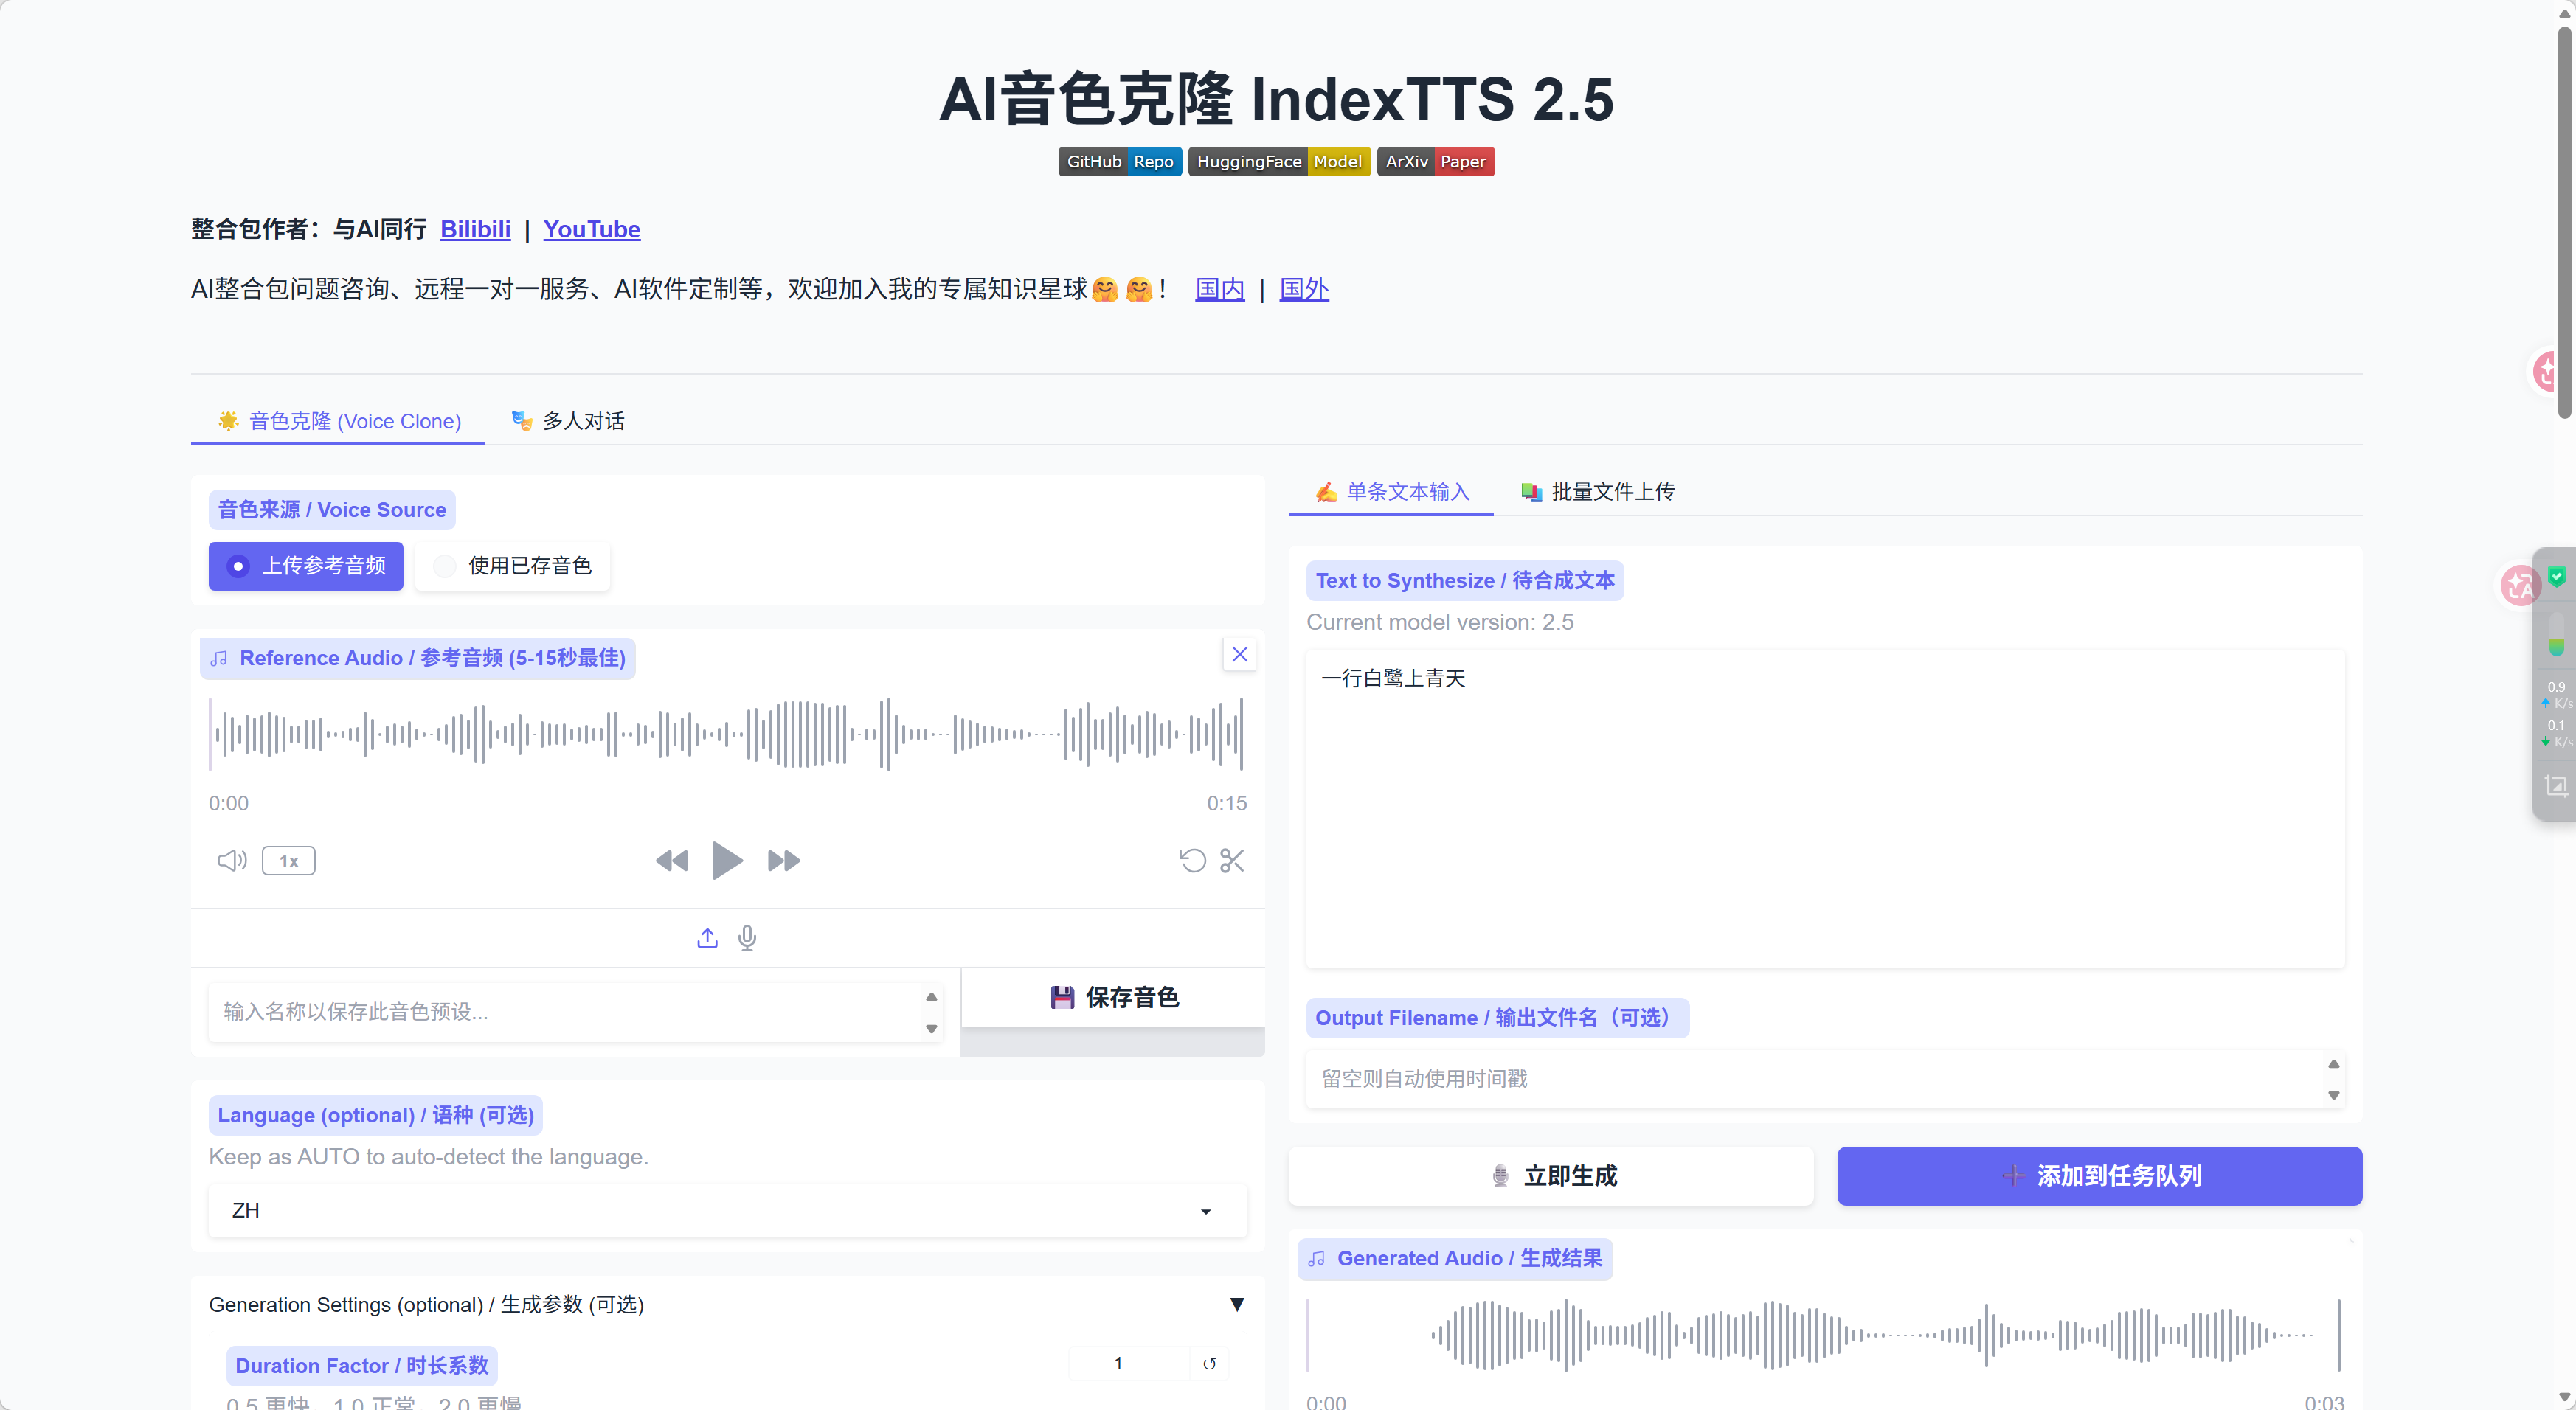
Task: Open the HuggingFace Model badge
Action: pos(1279,162)
